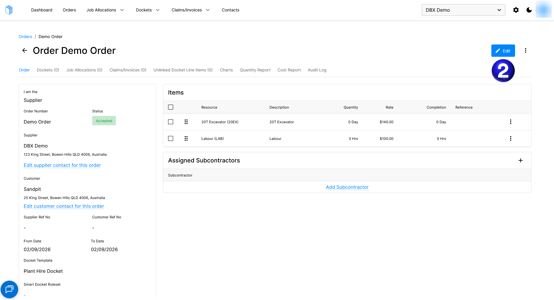Viewport: 554px width, 300px height.
Task: Click the blue Edit button
Action: tap(503, 51)
